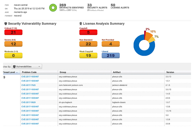Select the orange Severe badge showing 12

13,44
